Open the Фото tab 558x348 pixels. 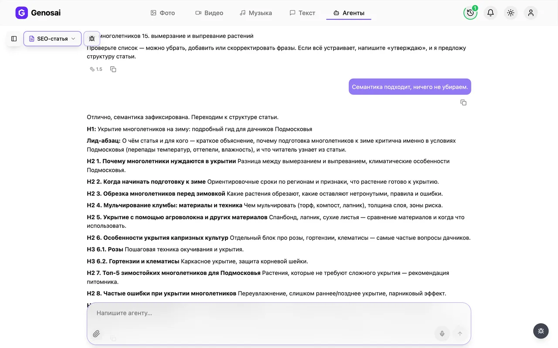163,13
